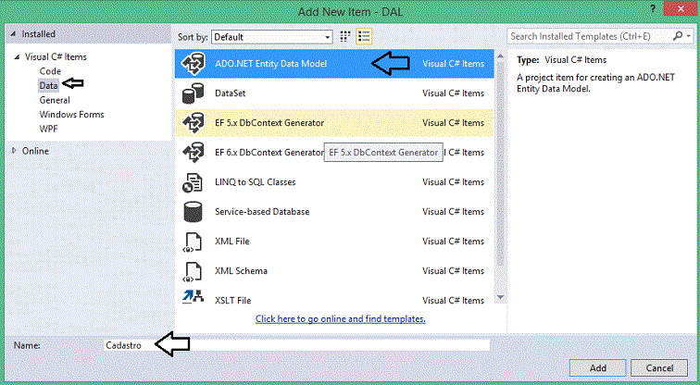
Task: Select the General category
Action: coord(55,100)
